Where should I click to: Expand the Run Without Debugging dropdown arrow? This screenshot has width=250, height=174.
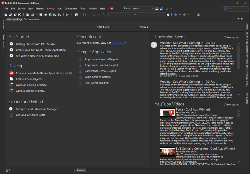click(x=80, y=15)
